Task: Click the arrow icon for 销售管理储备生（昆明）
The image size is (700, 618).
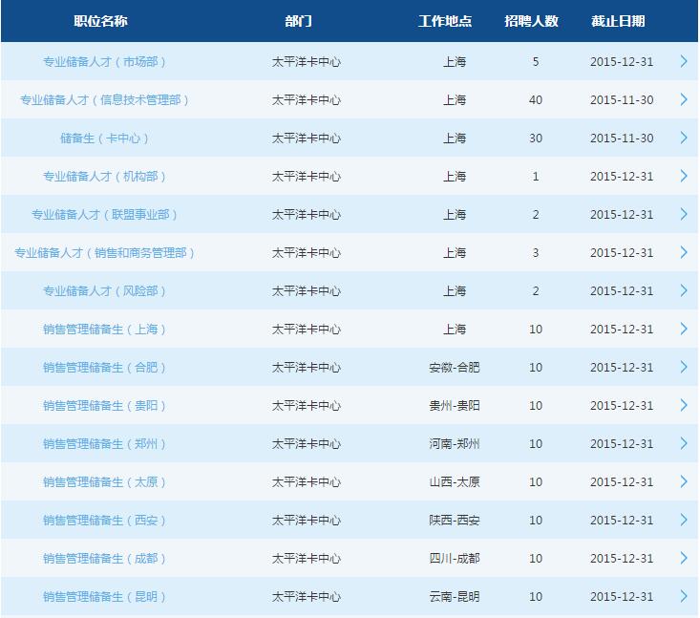Action: click(x=684, y=596)
